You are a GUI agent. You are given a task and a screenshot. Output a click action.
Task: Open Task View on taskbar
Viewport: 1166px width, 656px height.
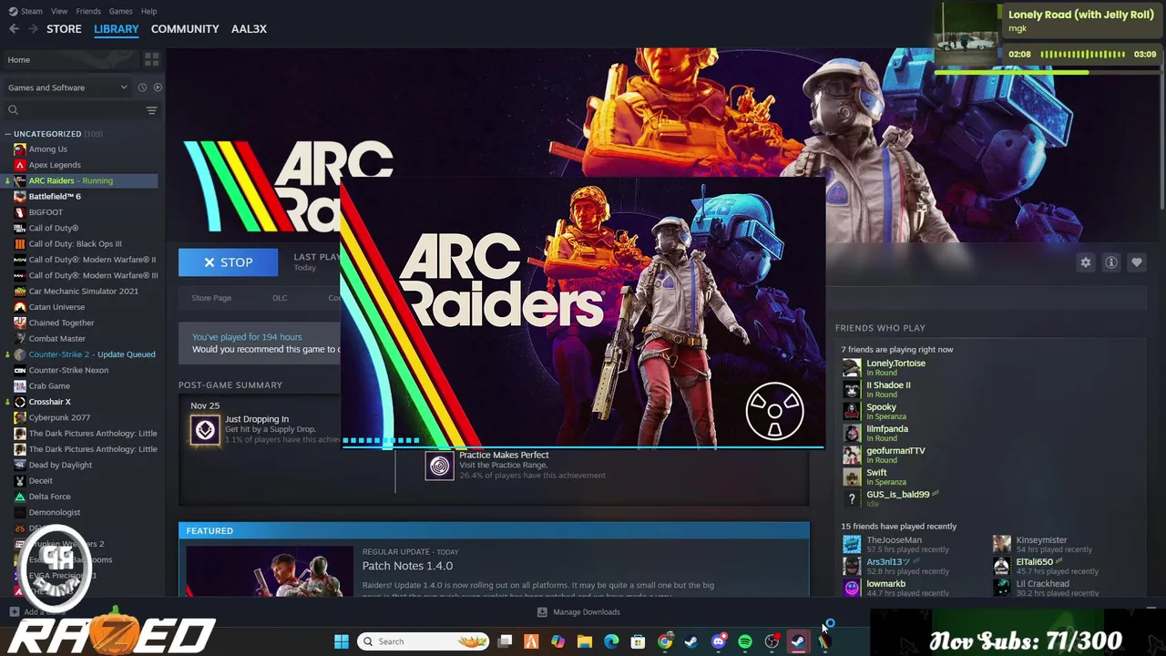tap(505, 641)
